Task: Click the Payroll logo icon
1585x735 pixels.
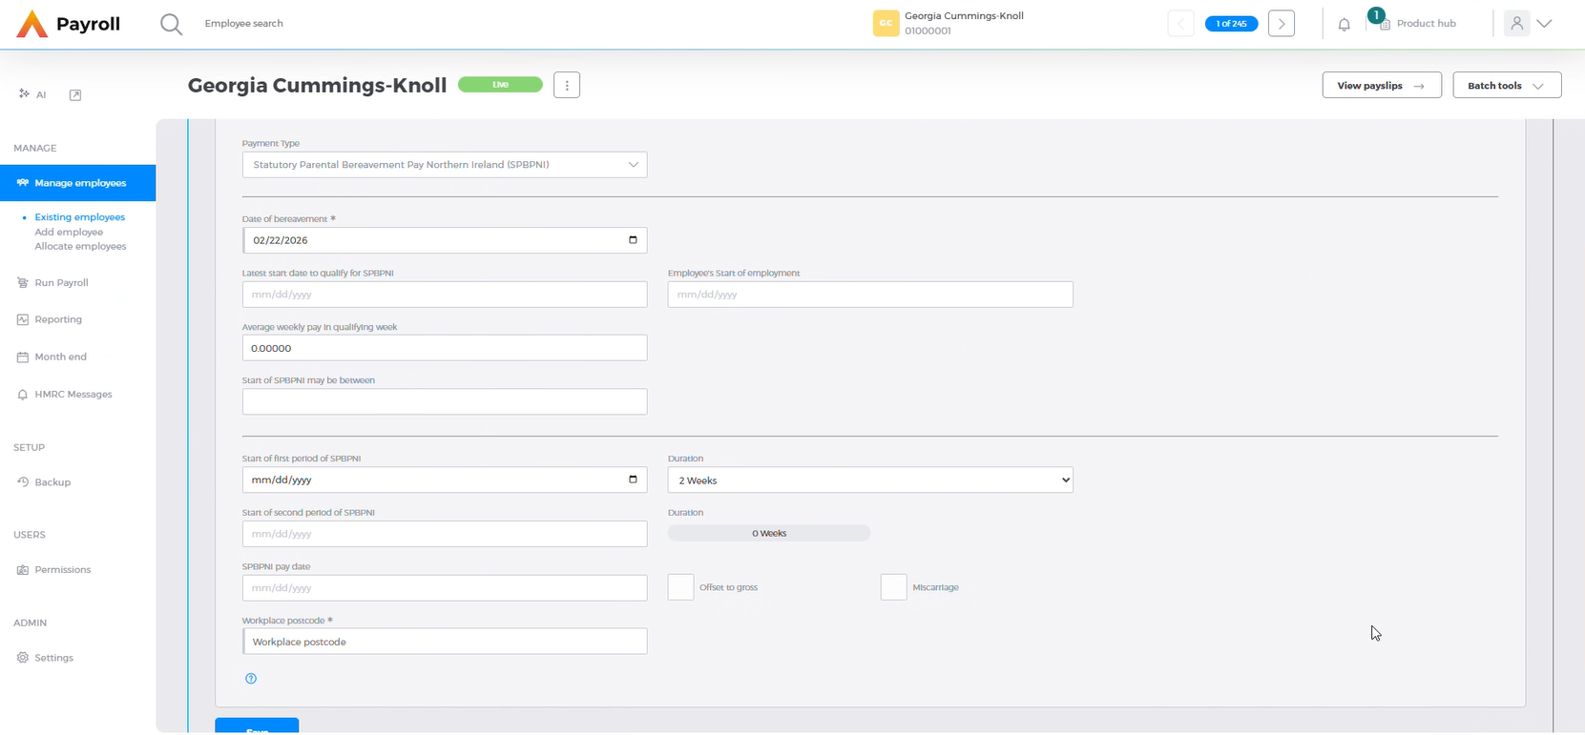Action: pos(32,24)
